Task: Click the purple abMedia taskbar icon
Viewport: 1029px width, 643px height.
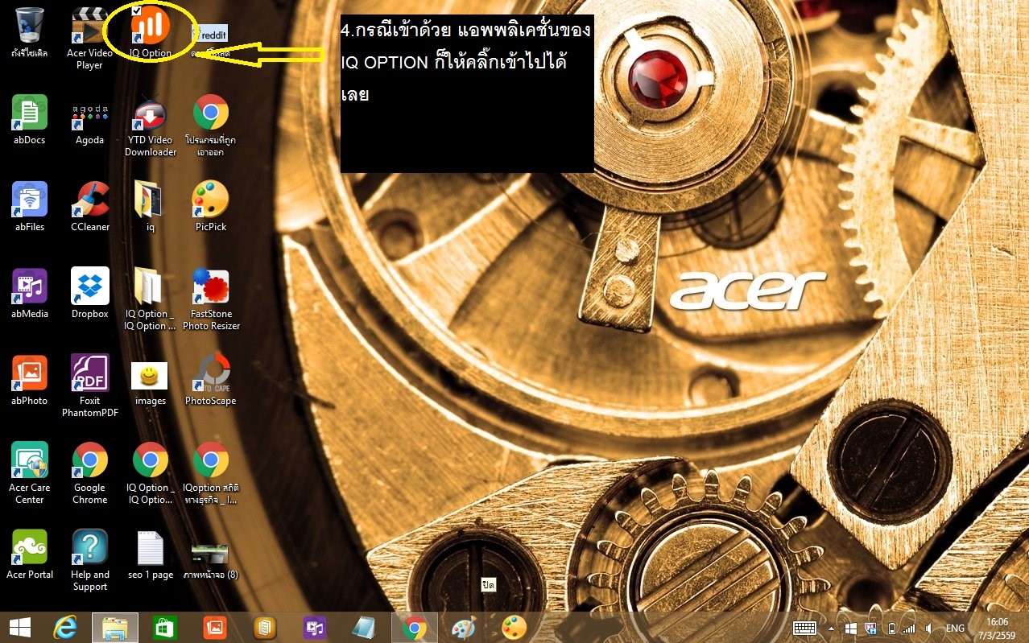Action: point(314,628)
